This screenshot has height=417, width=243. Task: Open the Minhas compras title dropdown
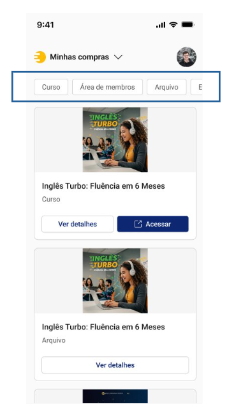pyautogui.click(x=79, y=57)
